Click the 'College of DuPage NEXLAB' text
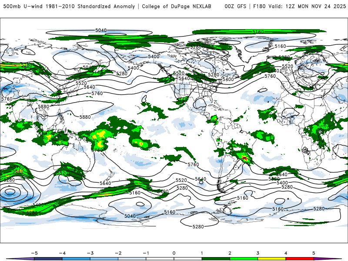The width and height of the screenshot is (348, 261). (177, 7)
